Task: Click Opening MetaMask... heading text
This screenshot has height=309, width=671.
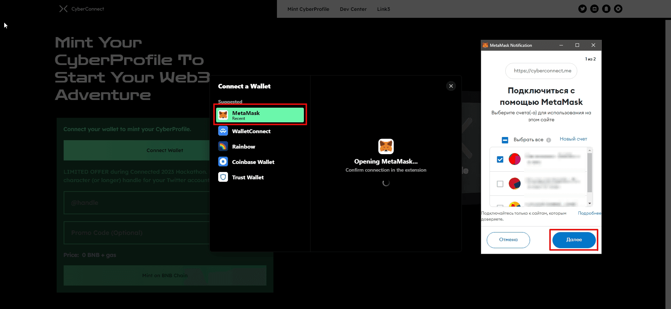Action: point(386,161)
